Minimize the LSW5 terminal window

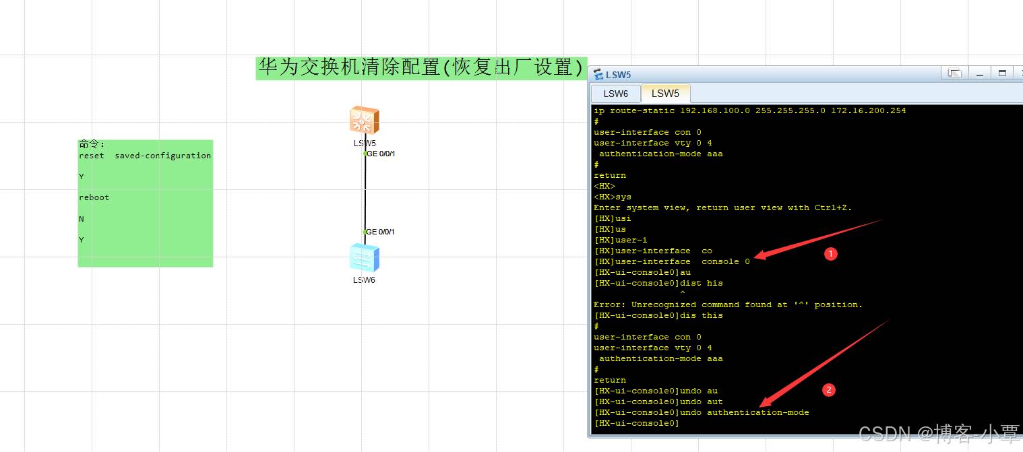[980, 73]
